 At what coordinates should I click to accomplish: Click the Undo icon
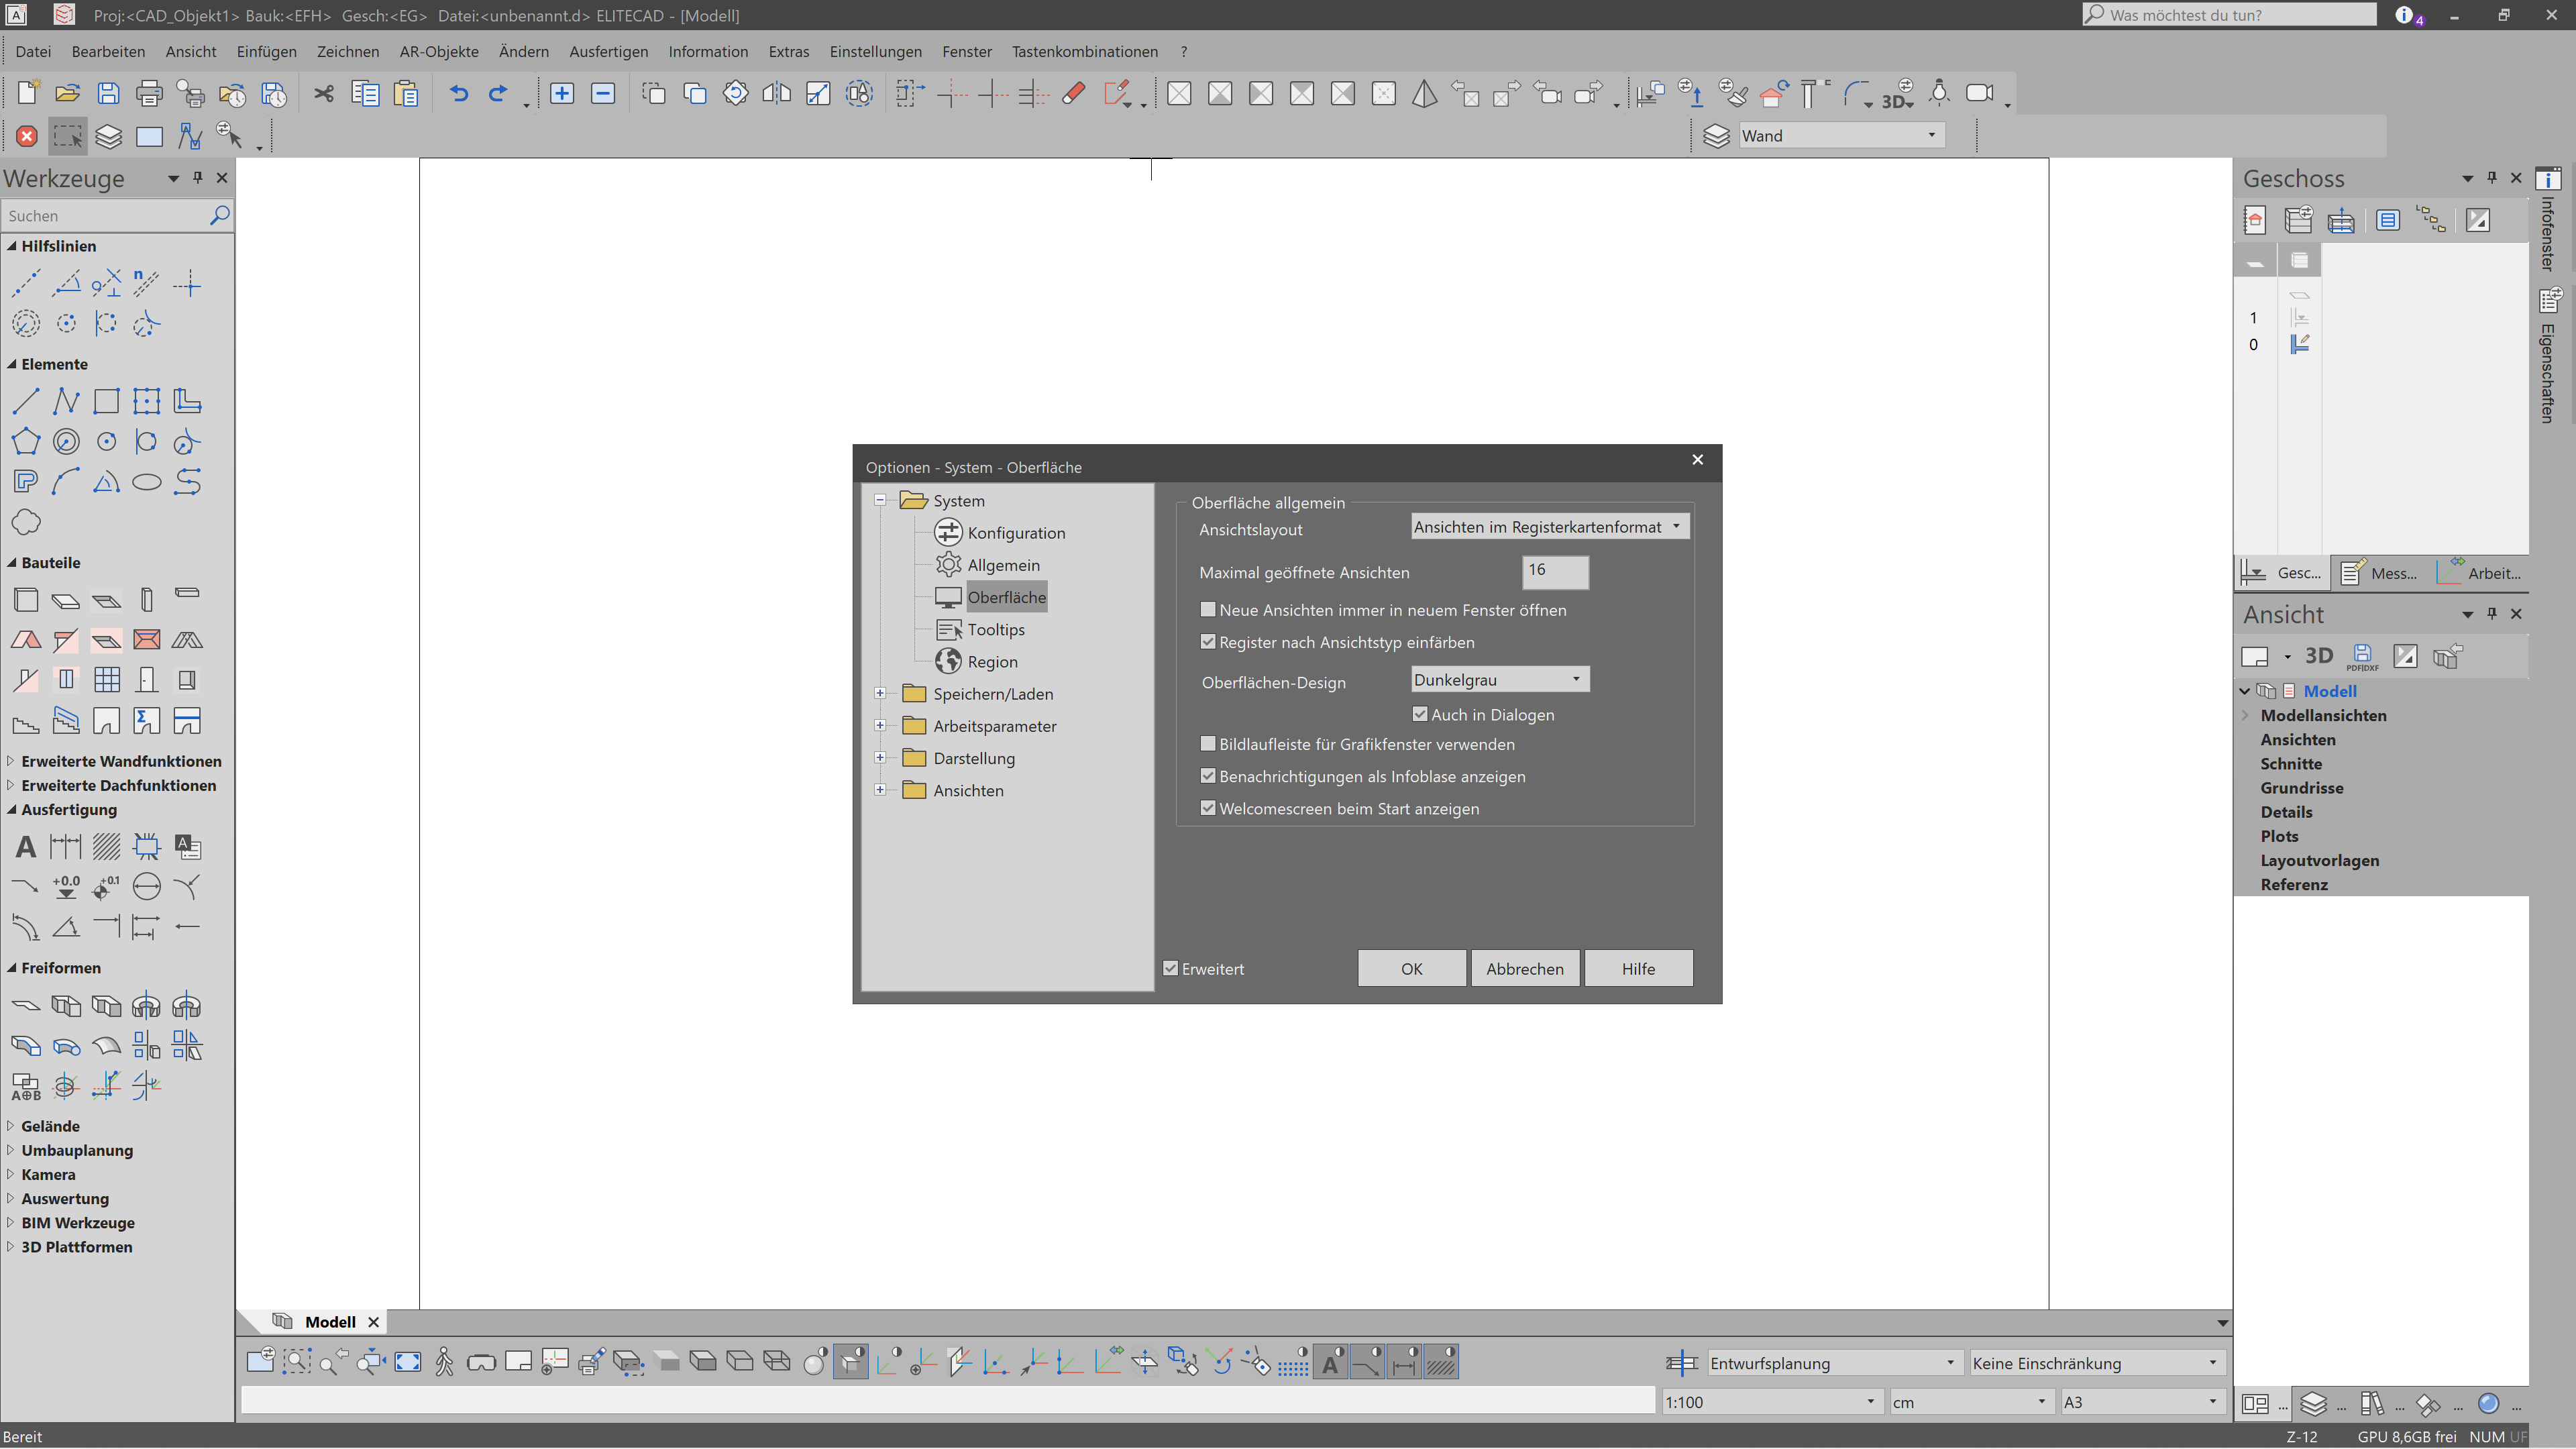[x=458, y=93]
